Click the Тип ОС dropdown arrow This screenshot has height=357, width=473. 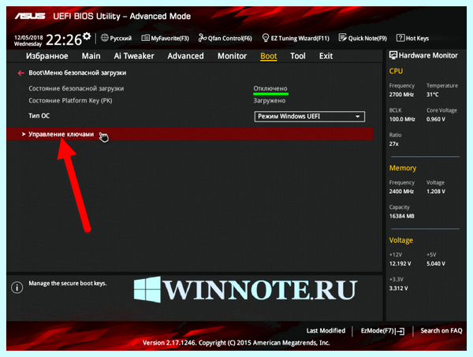(x=357, y=117)
